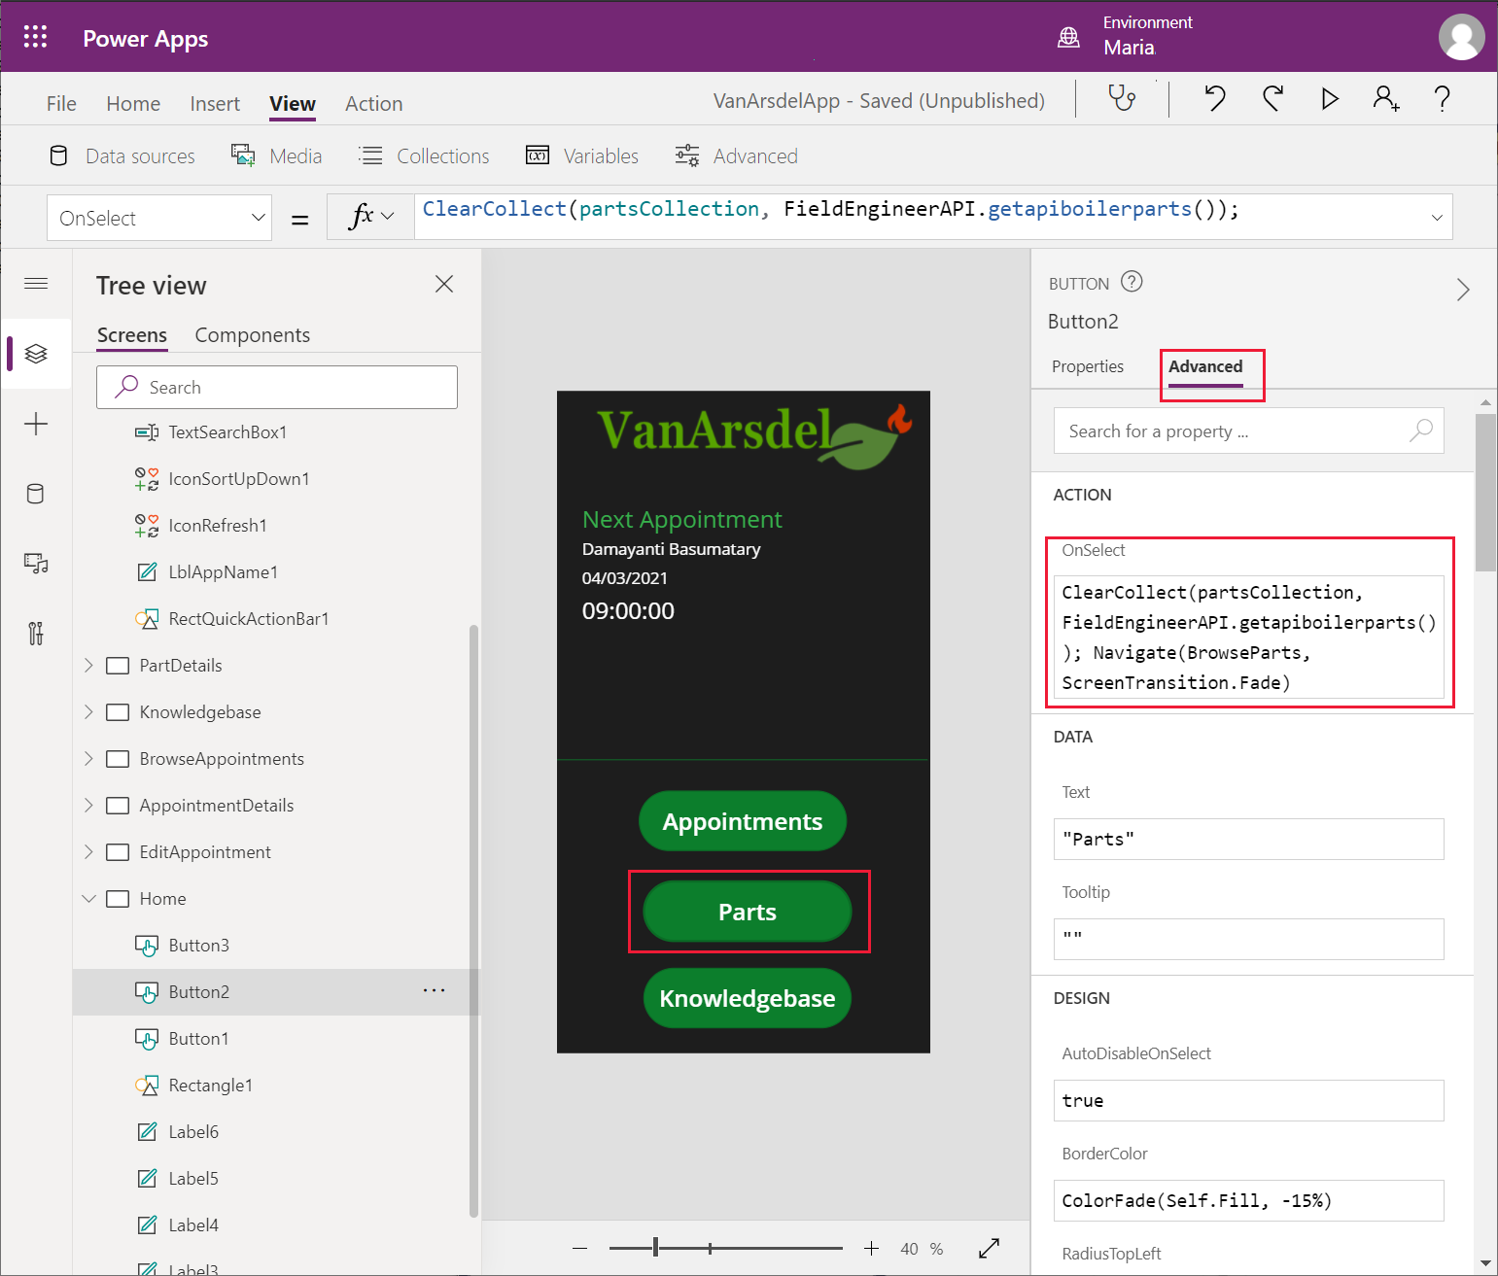
Task: Expand the EditAppointment screen node
Action: [88, 851]
